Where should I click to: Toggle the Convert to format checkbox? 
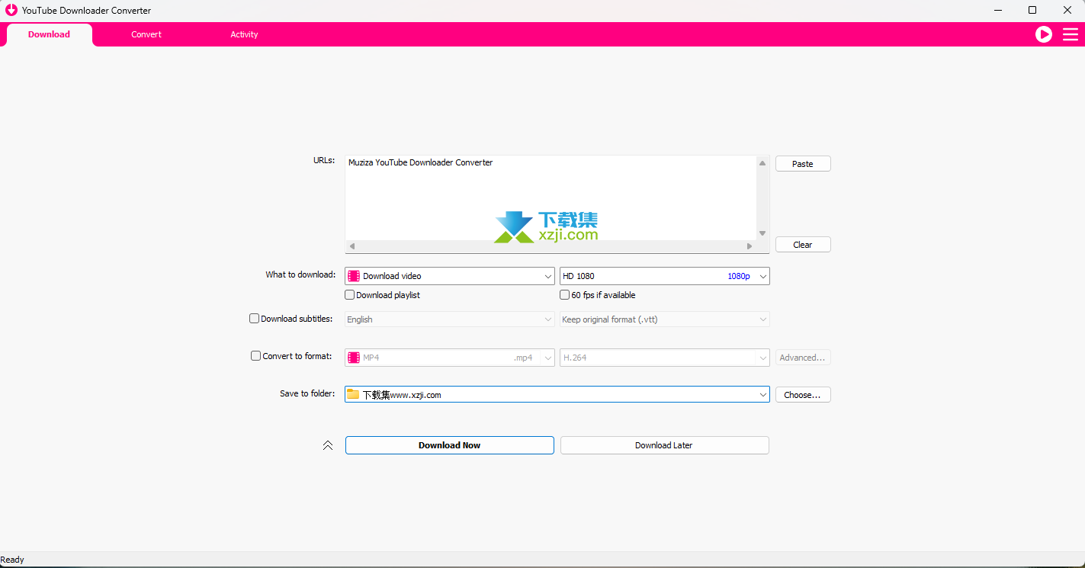pos(256,355)
